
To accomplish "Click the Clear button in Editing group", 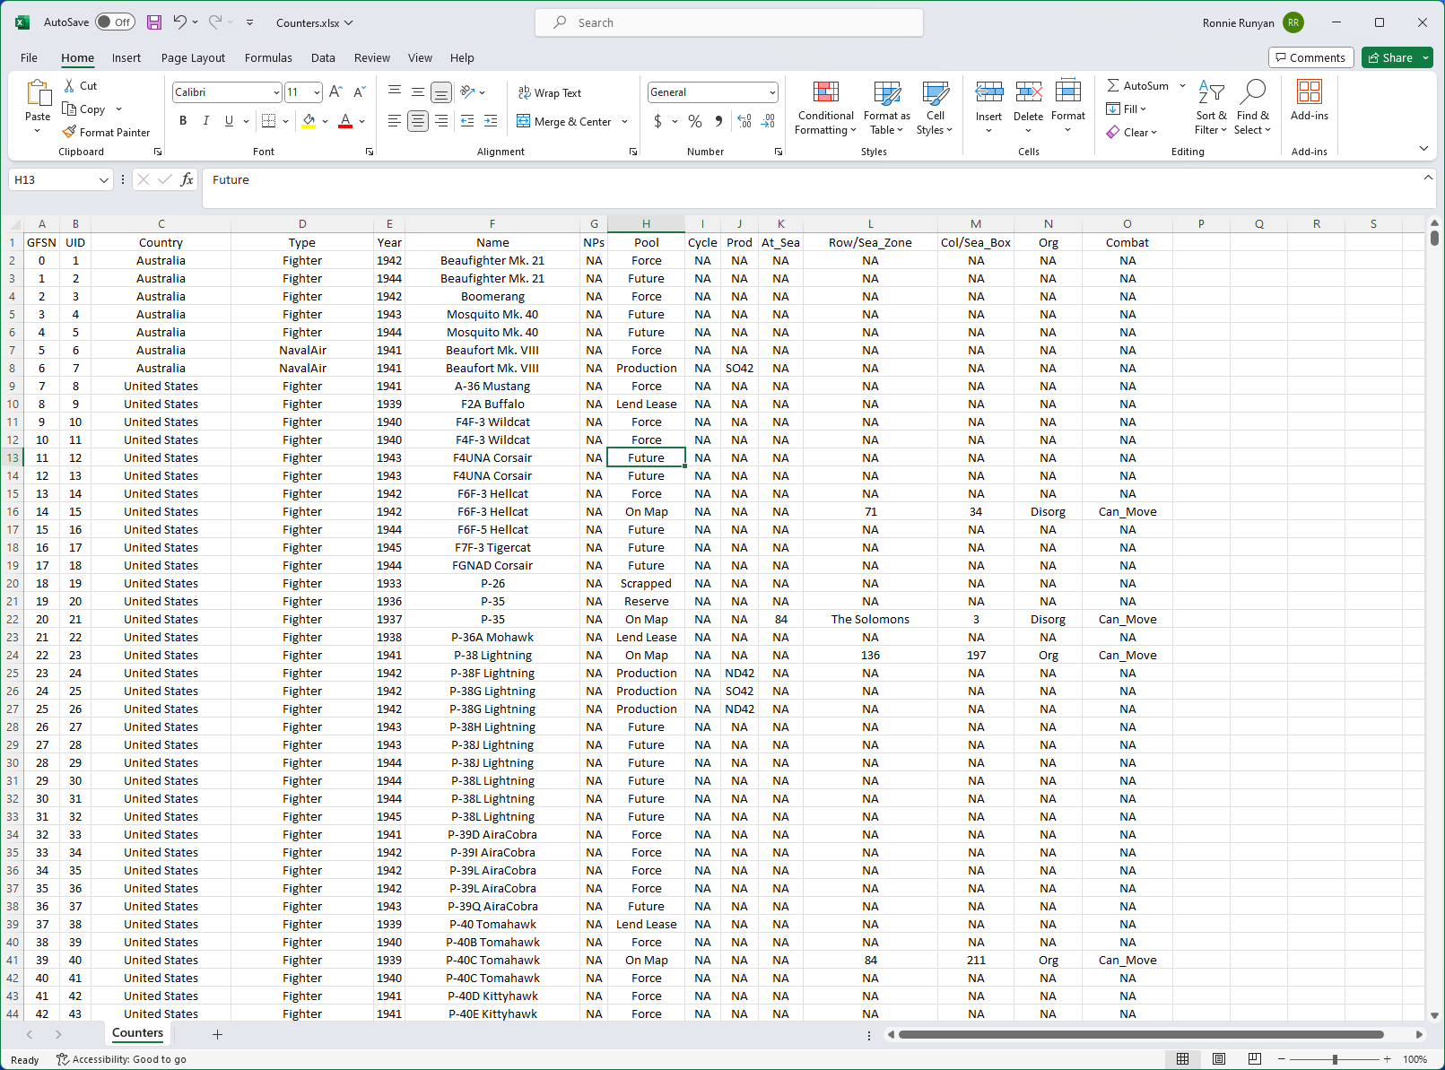I will (1132, 132).
